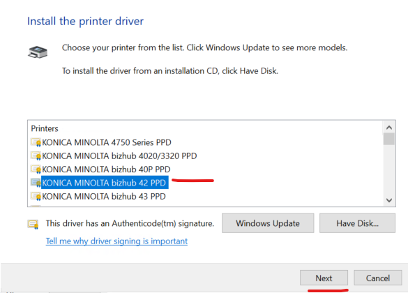Select KONICA MINOLTA 4750 Series PPD

pyautogui.click(x=107, y=142)
